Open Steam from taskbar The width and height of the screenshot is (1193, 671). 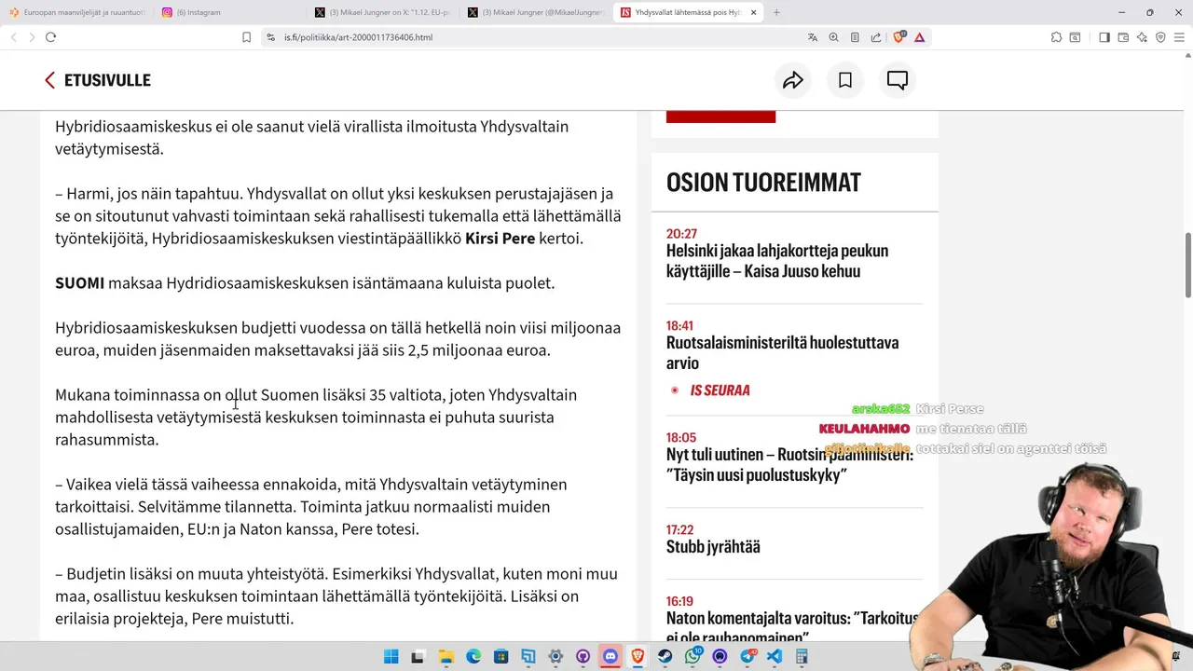tap(665, 656)
